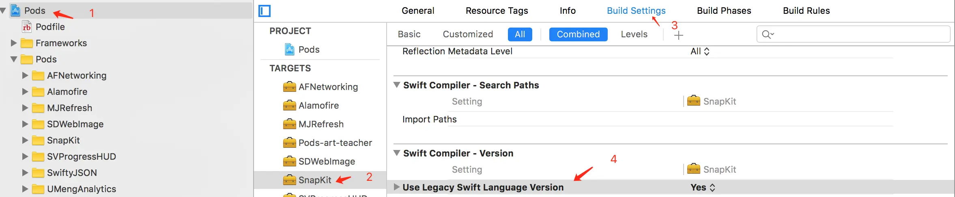Click the add build setting plus icon

click(x=678, y=35)
